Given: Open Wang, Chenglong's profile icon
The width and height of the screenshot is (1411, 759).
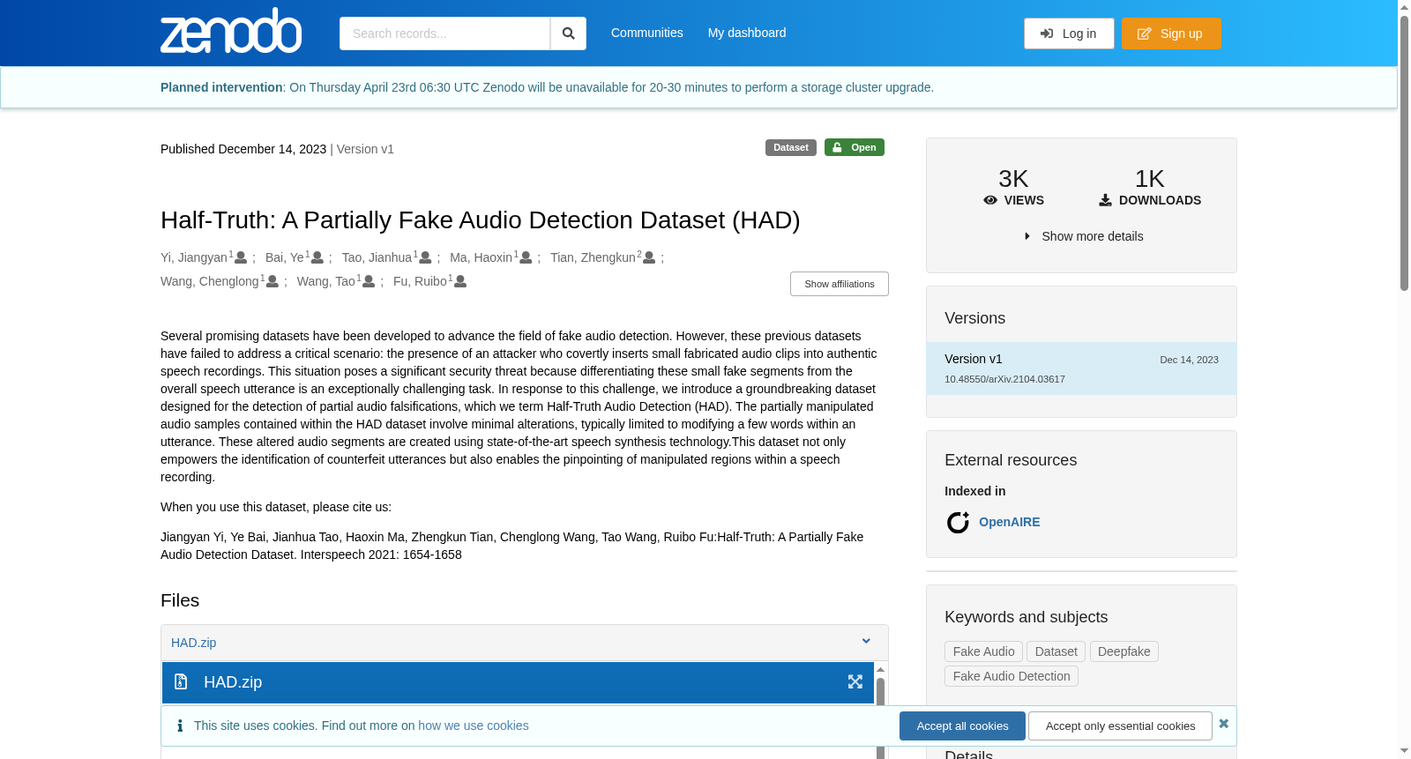Looking at the screenshot, I should (272, 281).
